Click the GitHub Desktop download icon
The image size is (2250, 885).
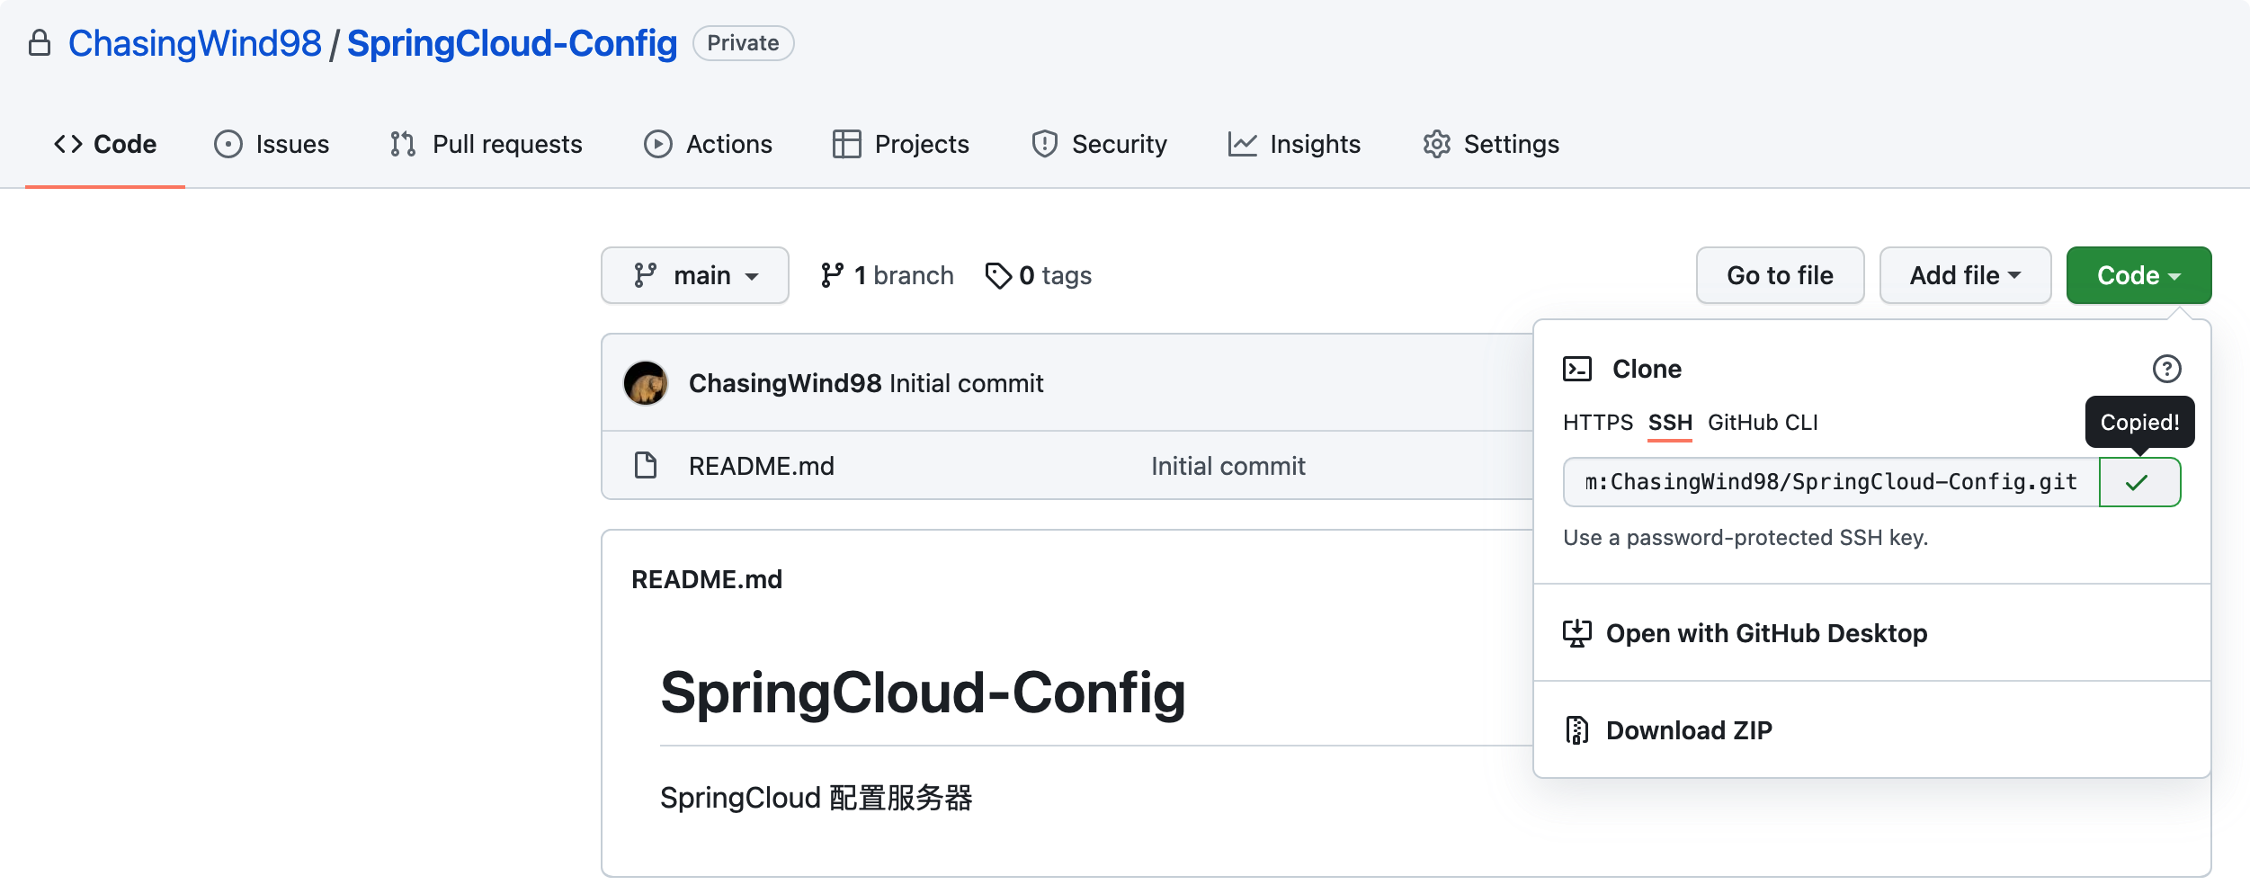tap(1576, 633)
